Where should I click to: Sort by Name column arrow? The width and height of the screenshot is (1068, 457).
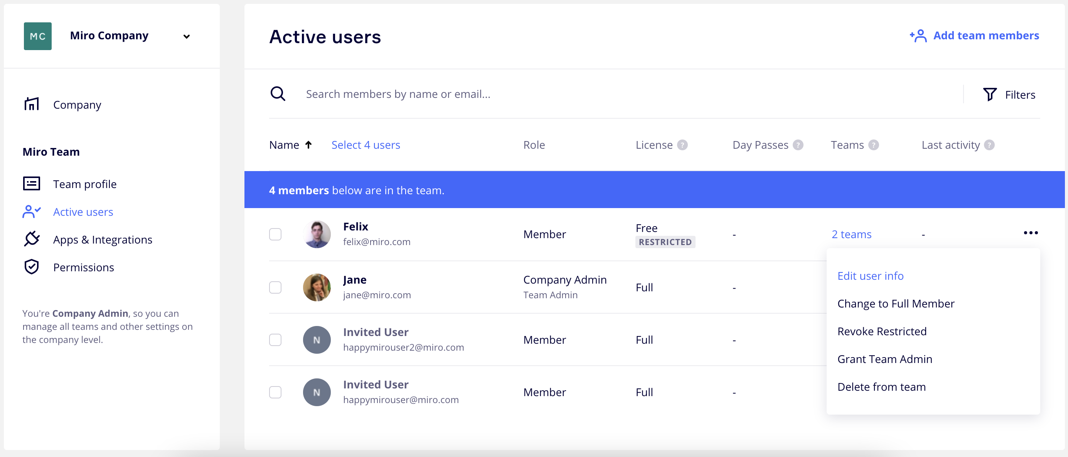point(308,145)
